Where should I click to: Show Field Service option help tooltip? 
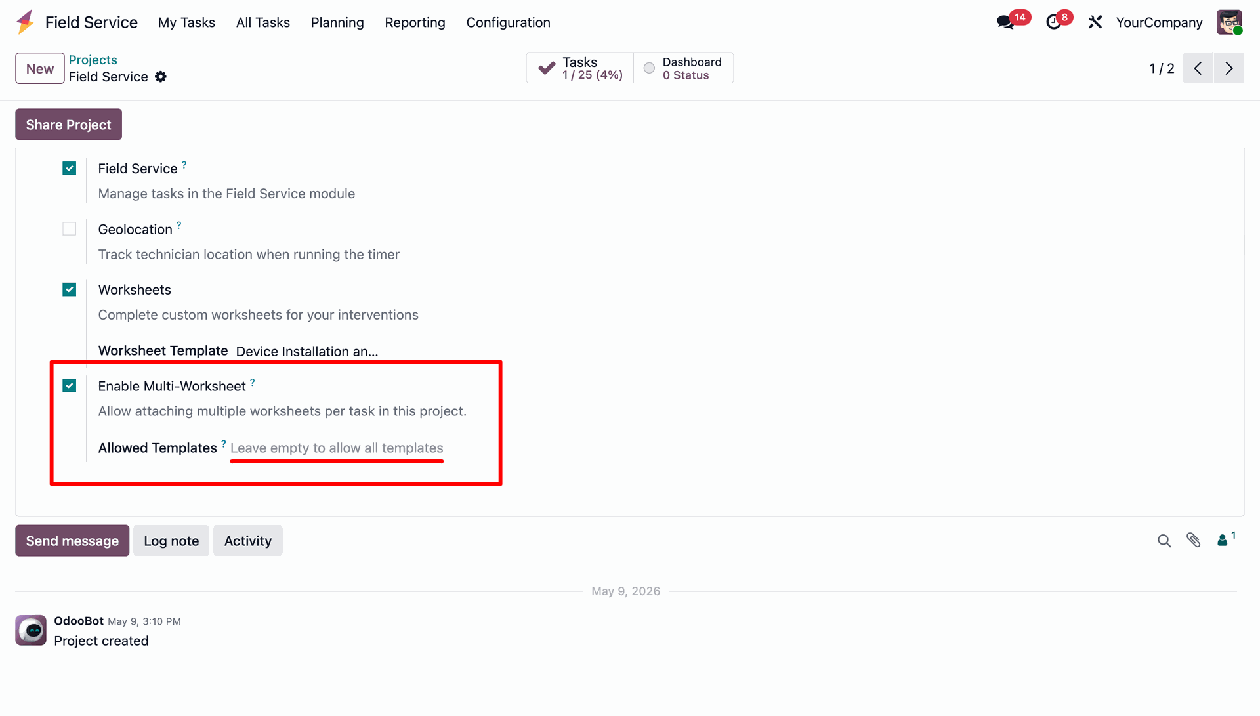(184, 165)
